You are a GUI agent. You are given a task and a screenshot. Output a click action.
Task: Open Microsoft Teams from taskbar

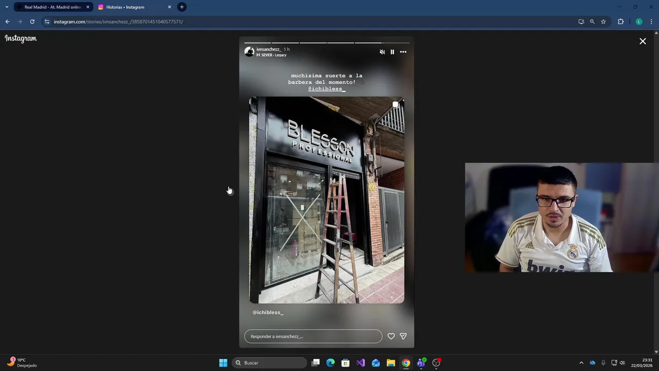point(421,363)
